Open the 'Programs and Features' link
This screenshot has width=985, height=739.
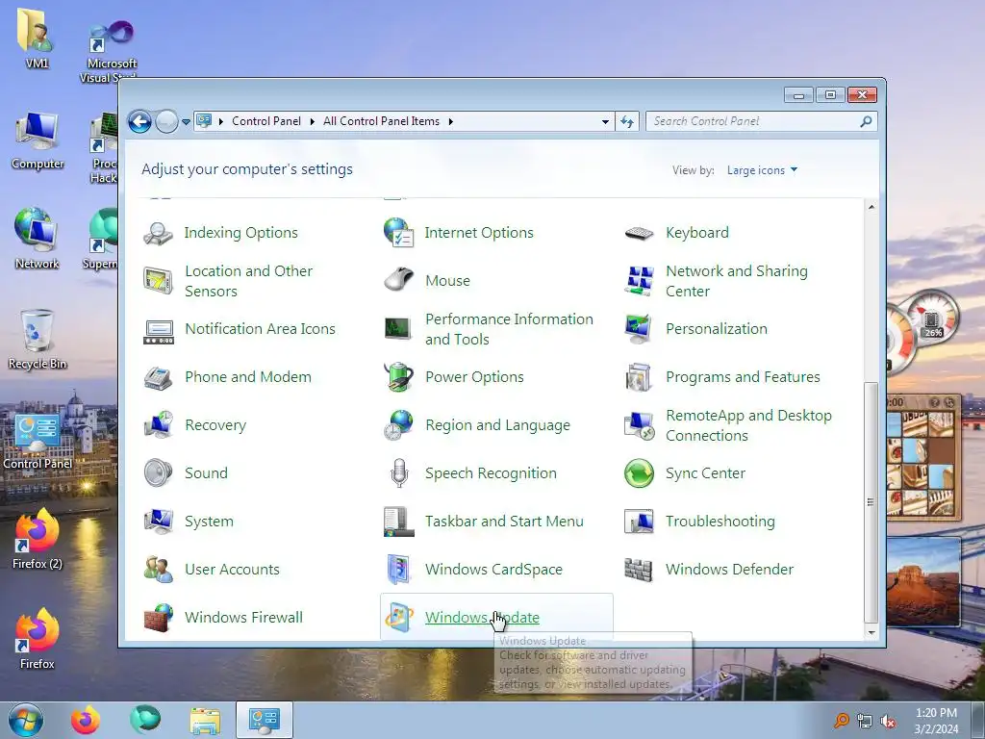tap(744, 377)
